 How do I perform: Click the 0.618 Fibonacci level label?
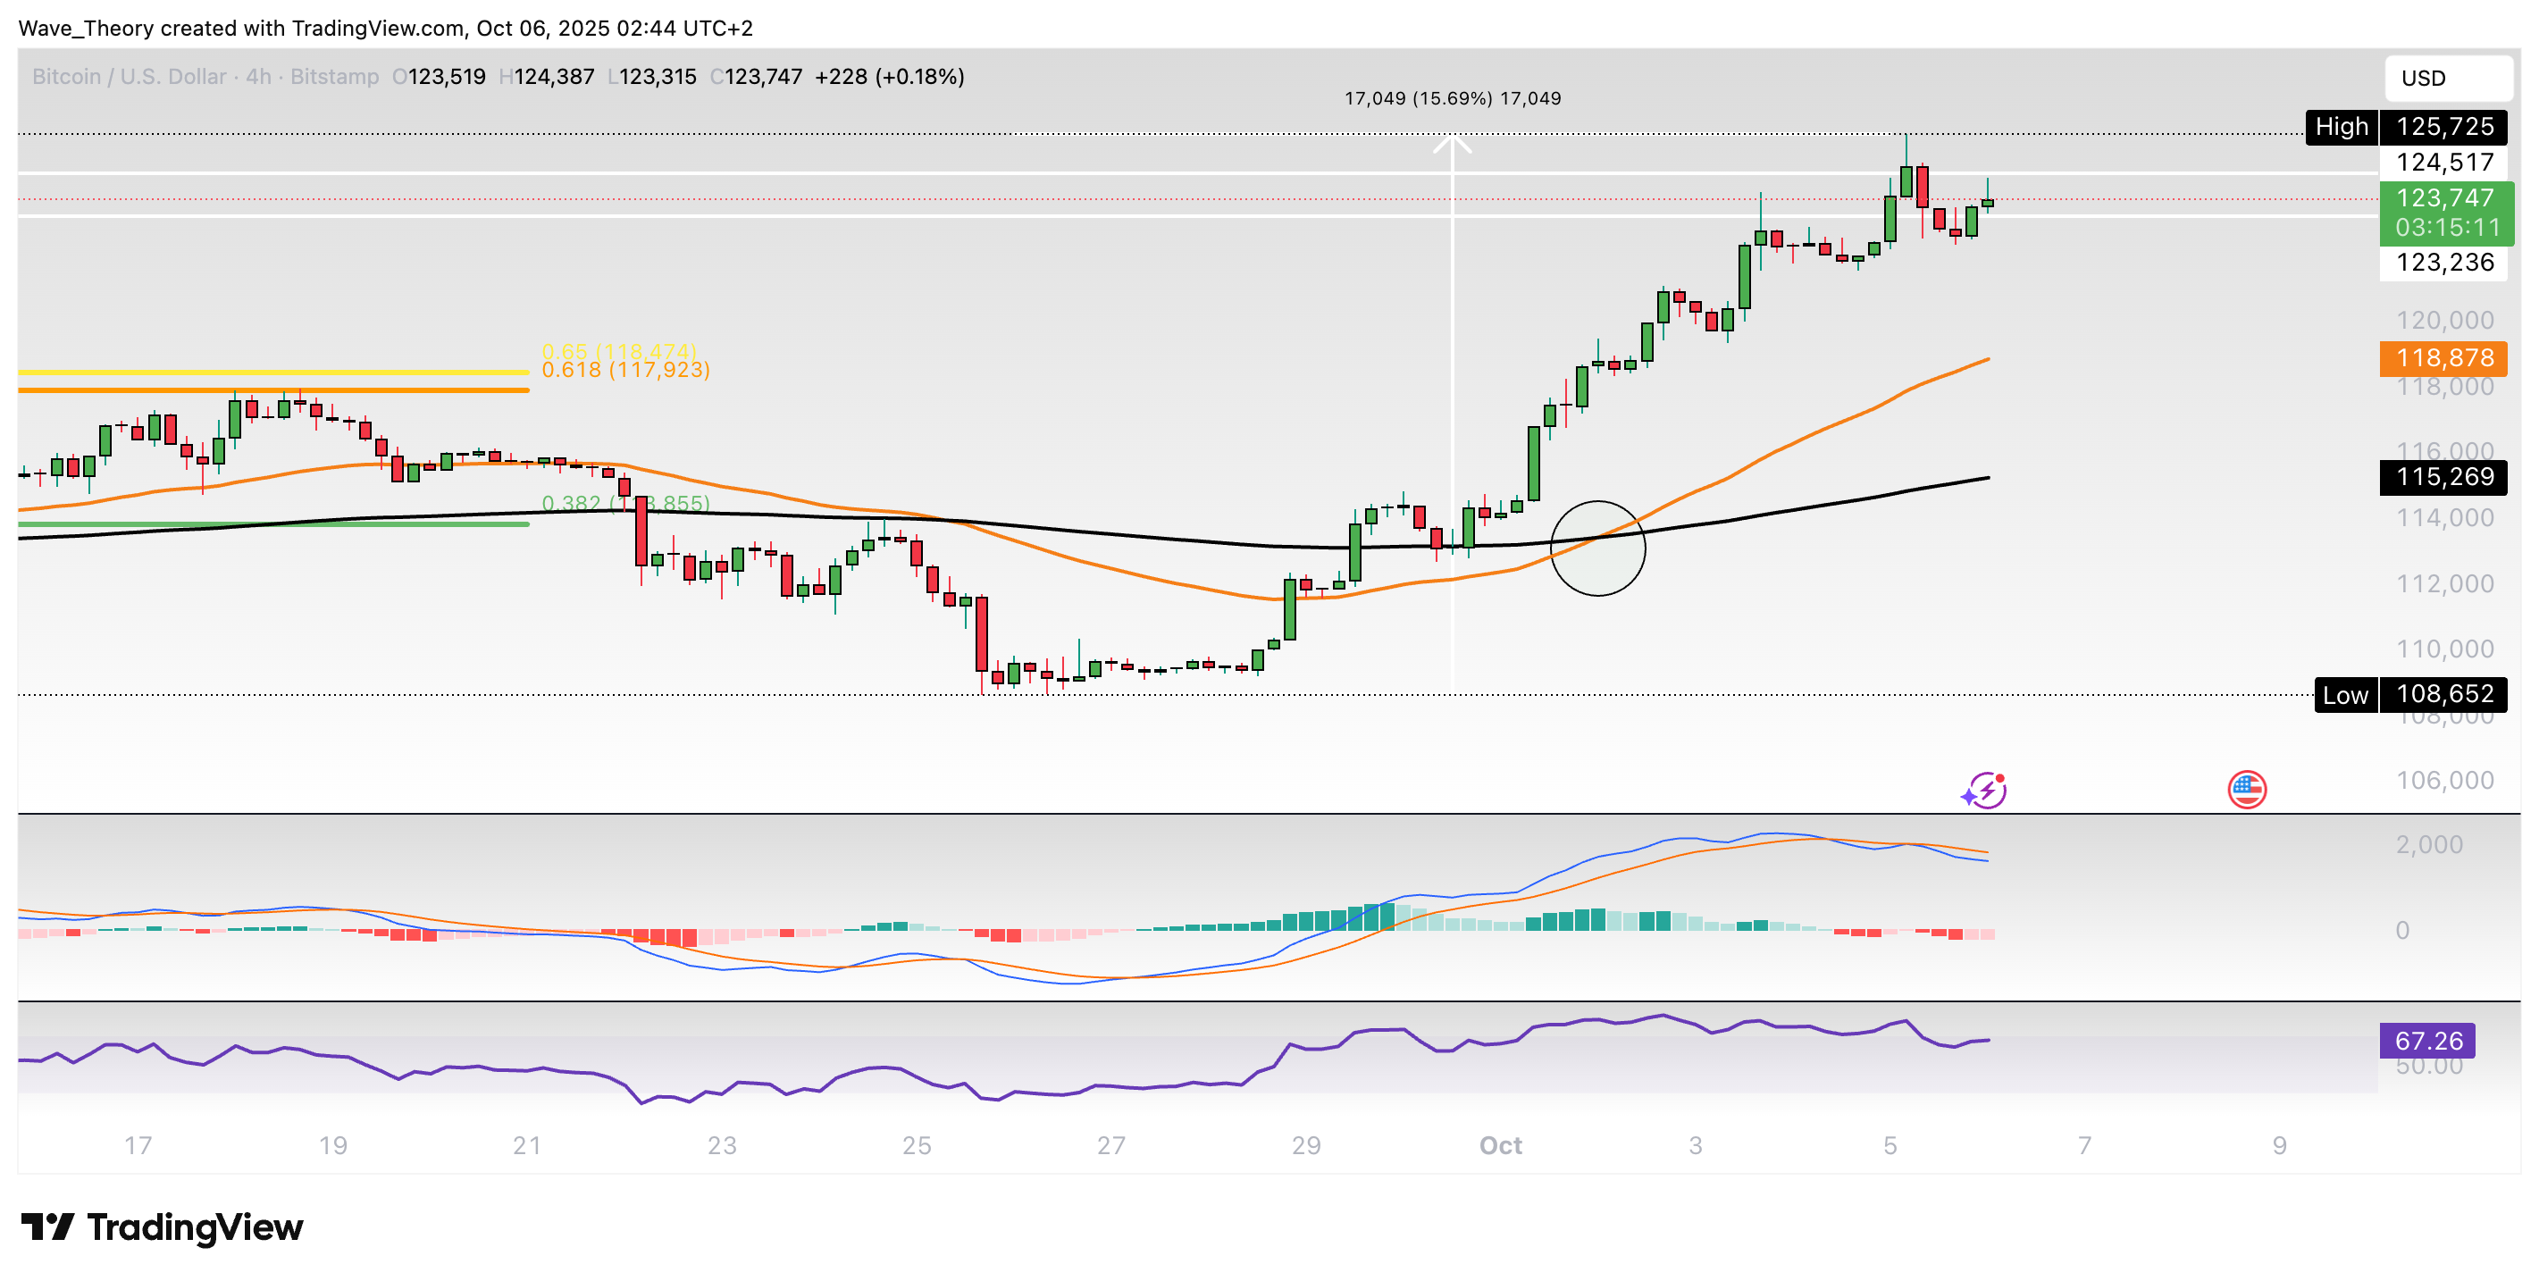(x=626, y=371)
